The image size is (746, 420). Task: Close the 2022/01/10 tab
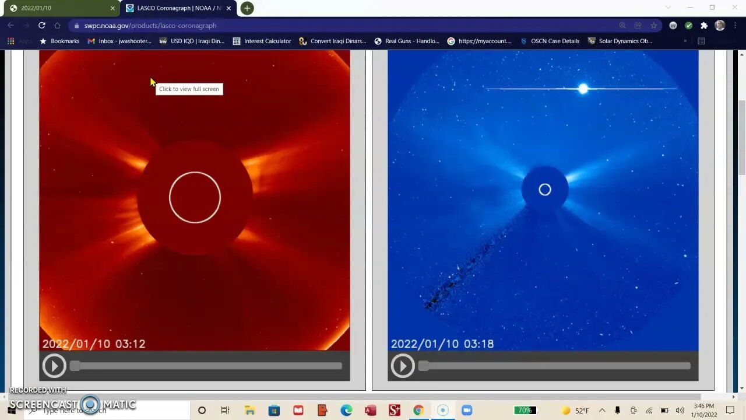112,8
